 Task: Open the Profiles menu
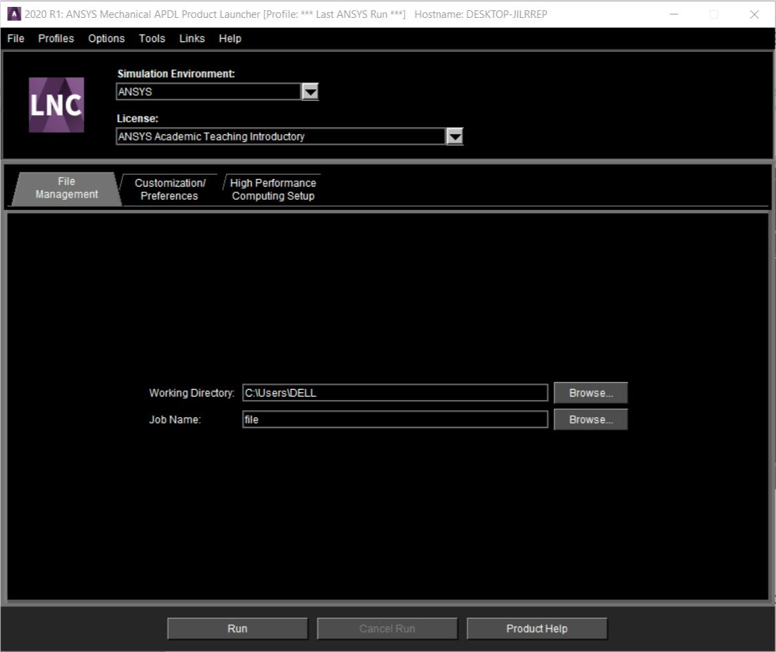(56, 39)
